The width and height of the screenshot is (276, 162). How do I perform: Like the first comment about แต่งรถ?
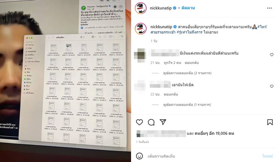pyautogui.click(x=272, y=55)
